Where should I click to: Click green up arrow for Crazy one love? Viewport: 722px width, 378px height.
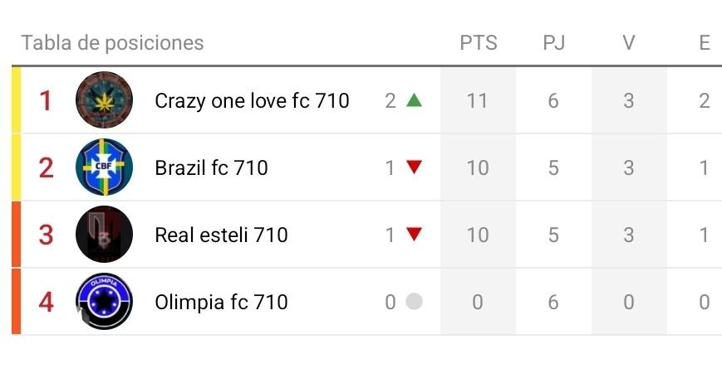pyautogui.click(x=414, y=100)
